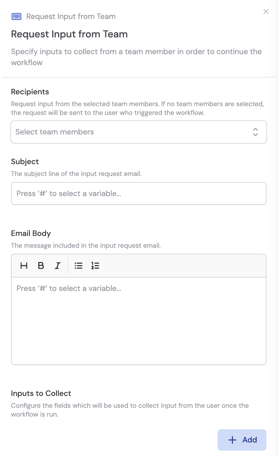
Task: Insert a bulleted list in the email body
Action: coord(79,266)
